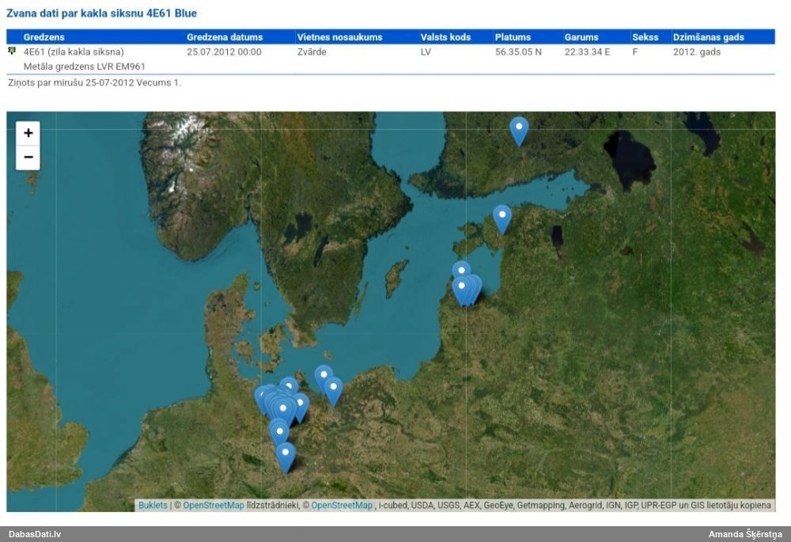The height and width of the screenshot is (542, 791).
Task: Click the Dzimšanas gads column header
Action: point(709,37)
